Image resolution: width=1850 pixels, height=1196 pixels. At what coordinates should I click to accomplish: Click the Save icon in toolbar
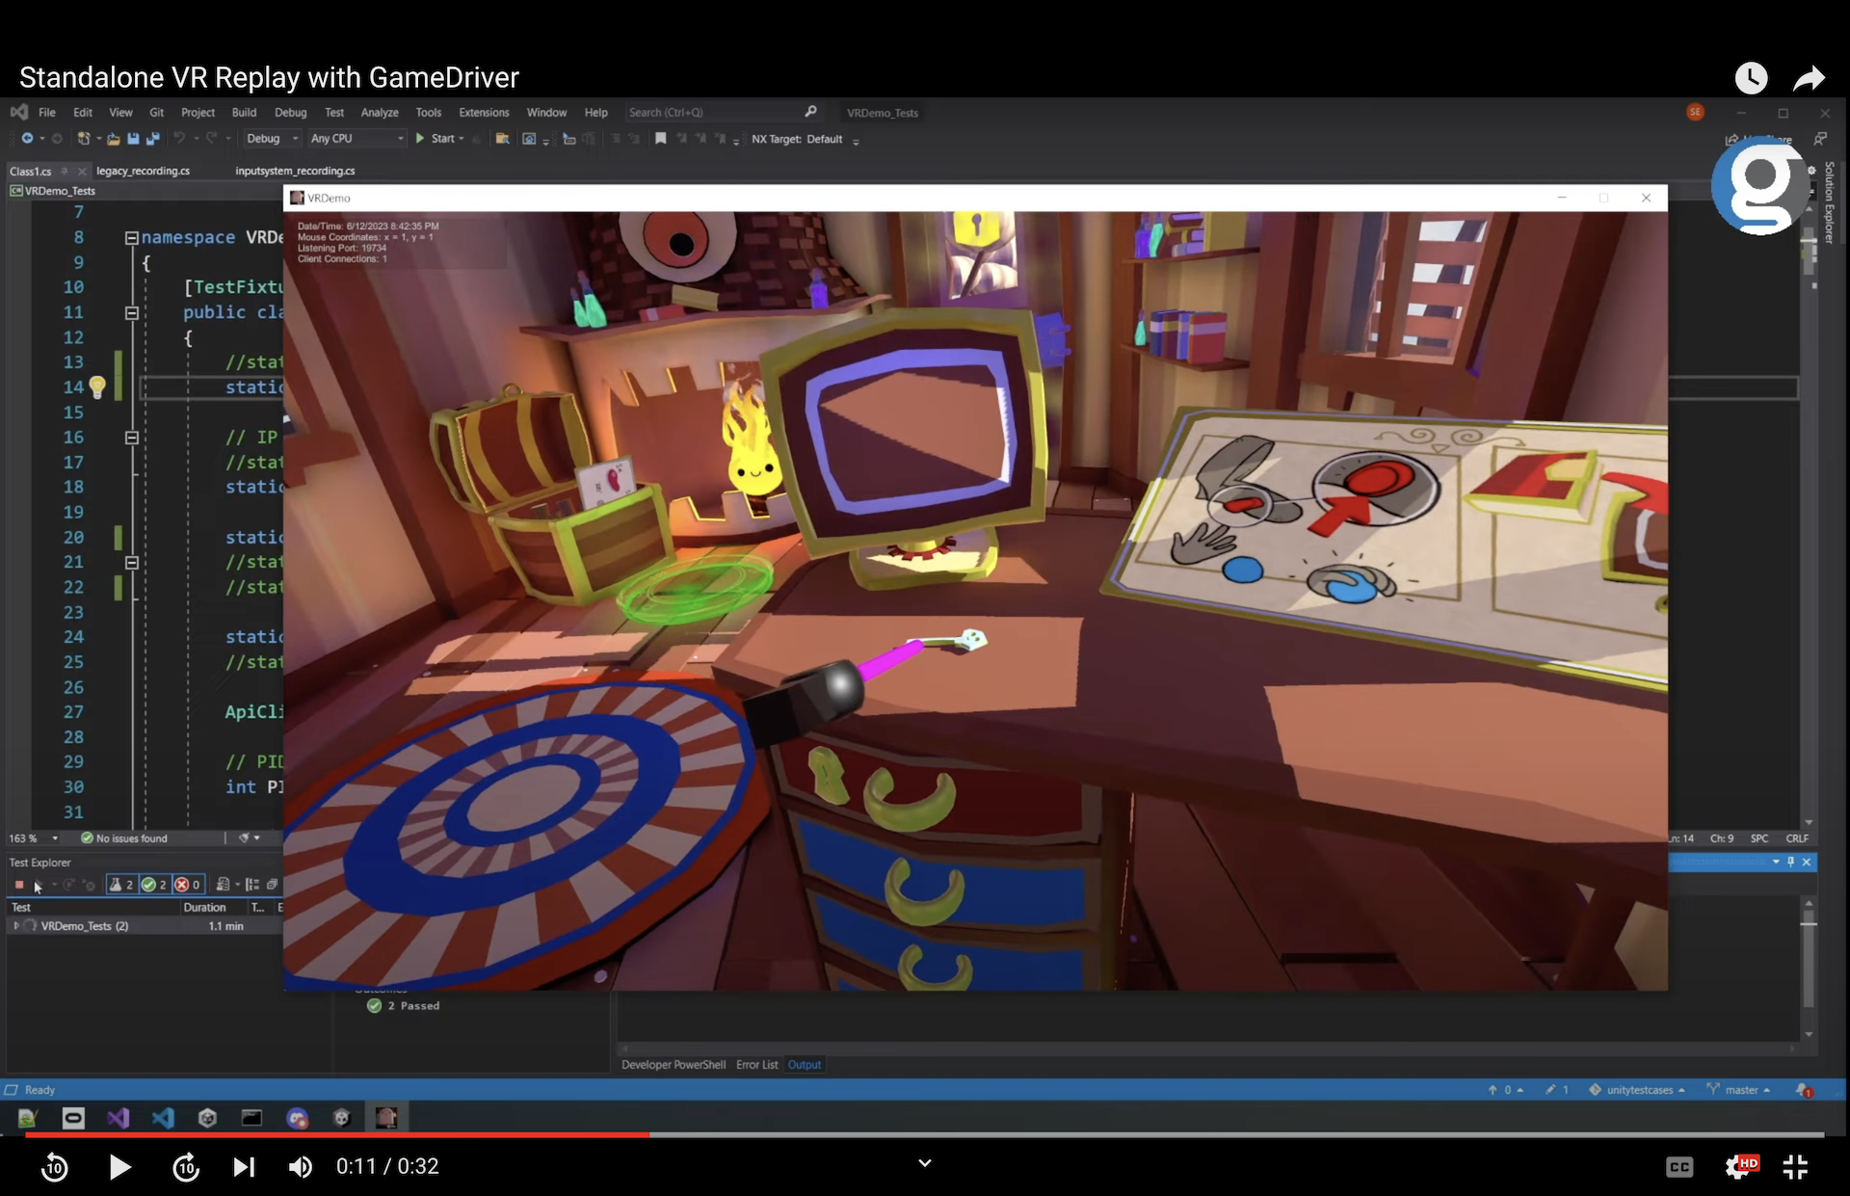[133, 139]
